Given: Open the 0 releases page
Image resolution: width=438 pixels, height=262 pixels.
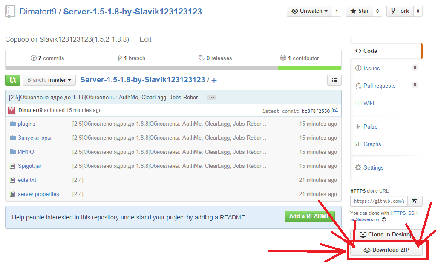Looking at the screenshot, I should 215,58.
